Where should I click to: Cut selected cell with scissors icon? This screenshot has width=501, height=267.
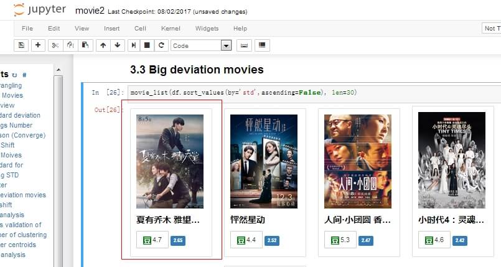(x=55, y=45)
